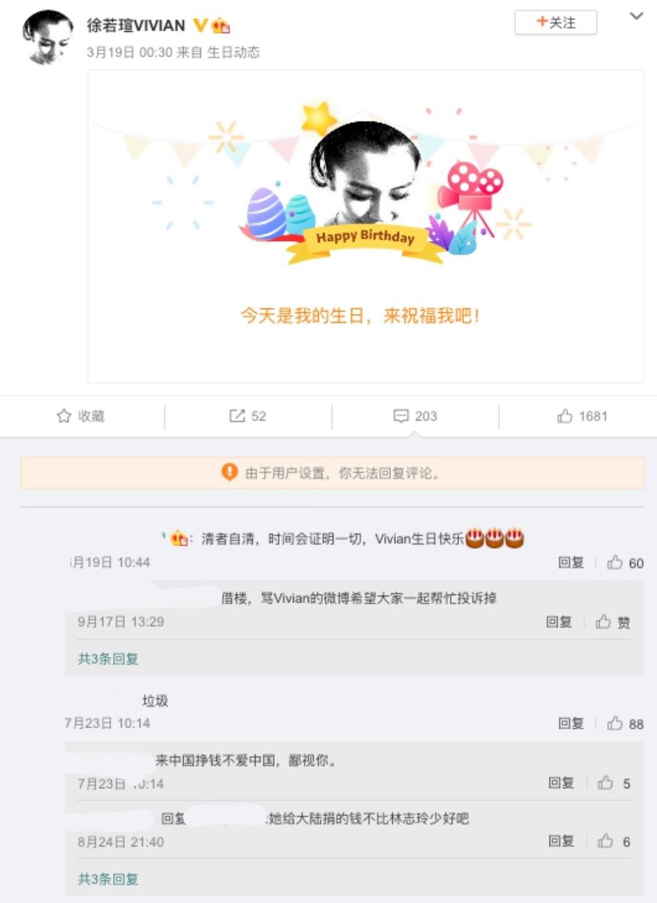Like the 垃圾 comment with 88 likes
This screenshot has height=903, width=657.
(x=625, y=723)
